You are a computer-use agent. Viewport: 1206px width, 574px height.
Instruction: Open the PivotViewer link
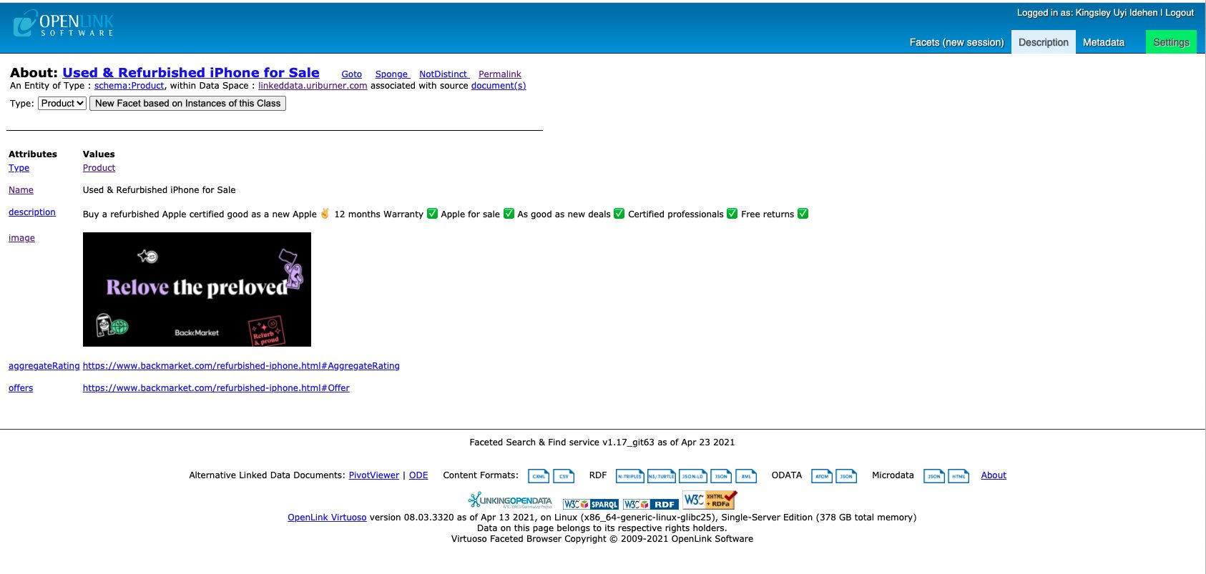373,475
